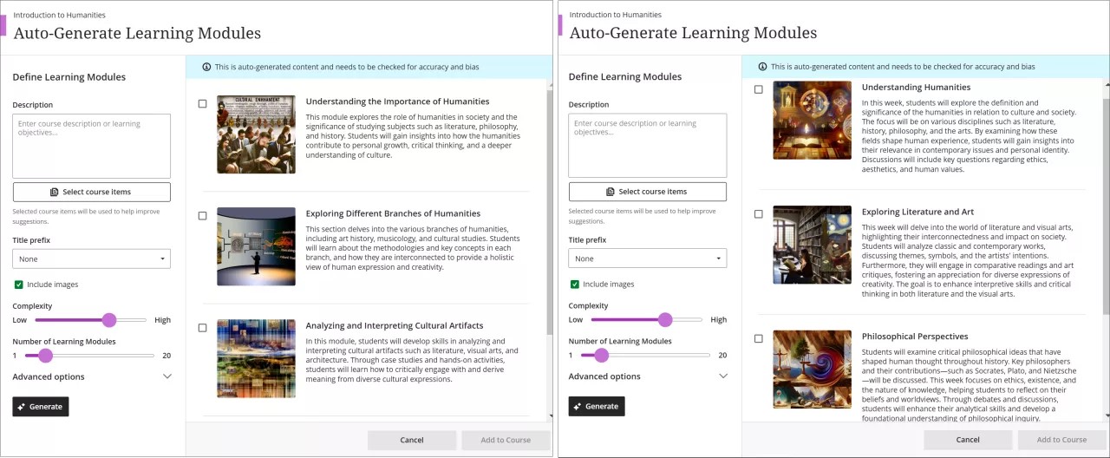The height and width of the screenshot is (458, 1110).
Task: Click the sparkle icon on left dialog's Generate button
Action: 23,406
